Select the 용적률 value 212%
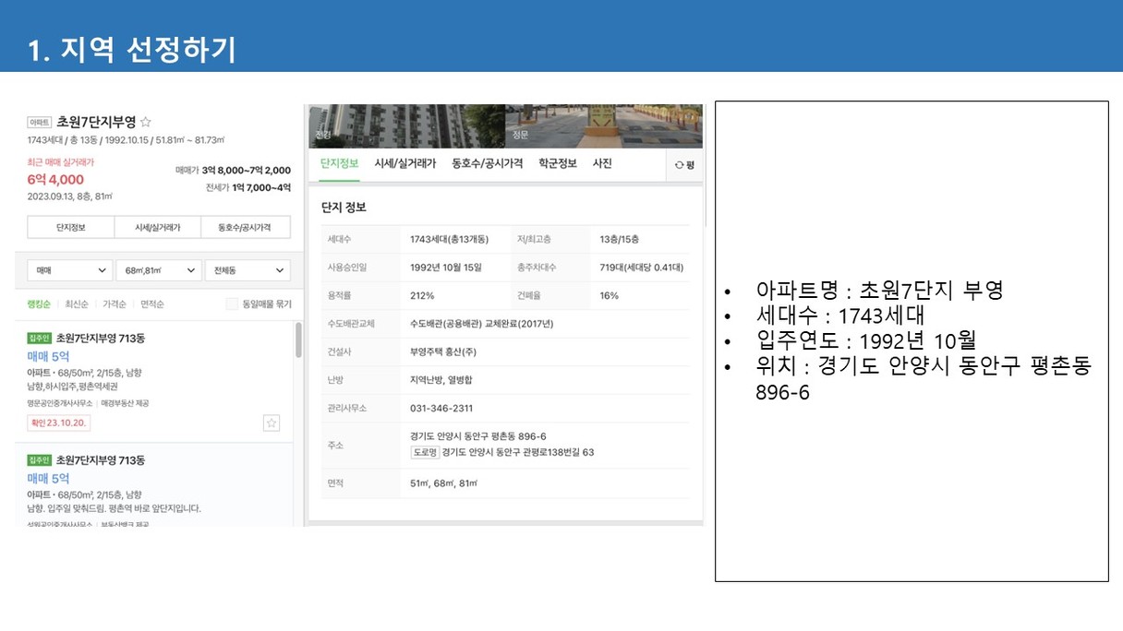The height and width of the screenshot is (631, 1123). (x=422, y=296)
